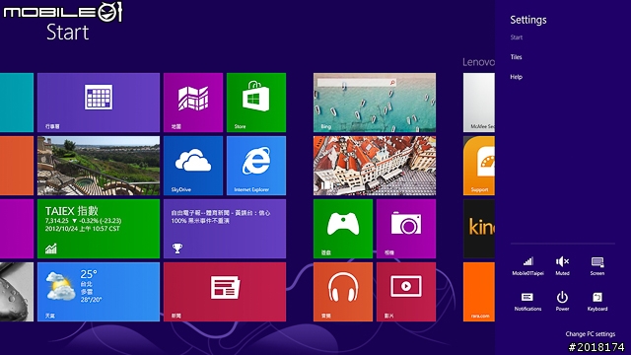Open the Kindle tile

(479, 229)
